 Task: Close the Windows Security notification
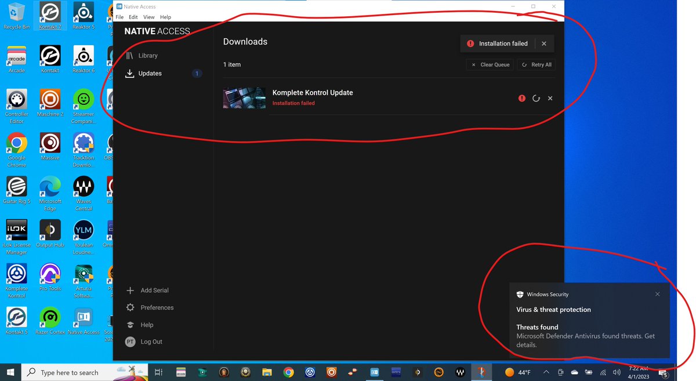tap(657, 295)
